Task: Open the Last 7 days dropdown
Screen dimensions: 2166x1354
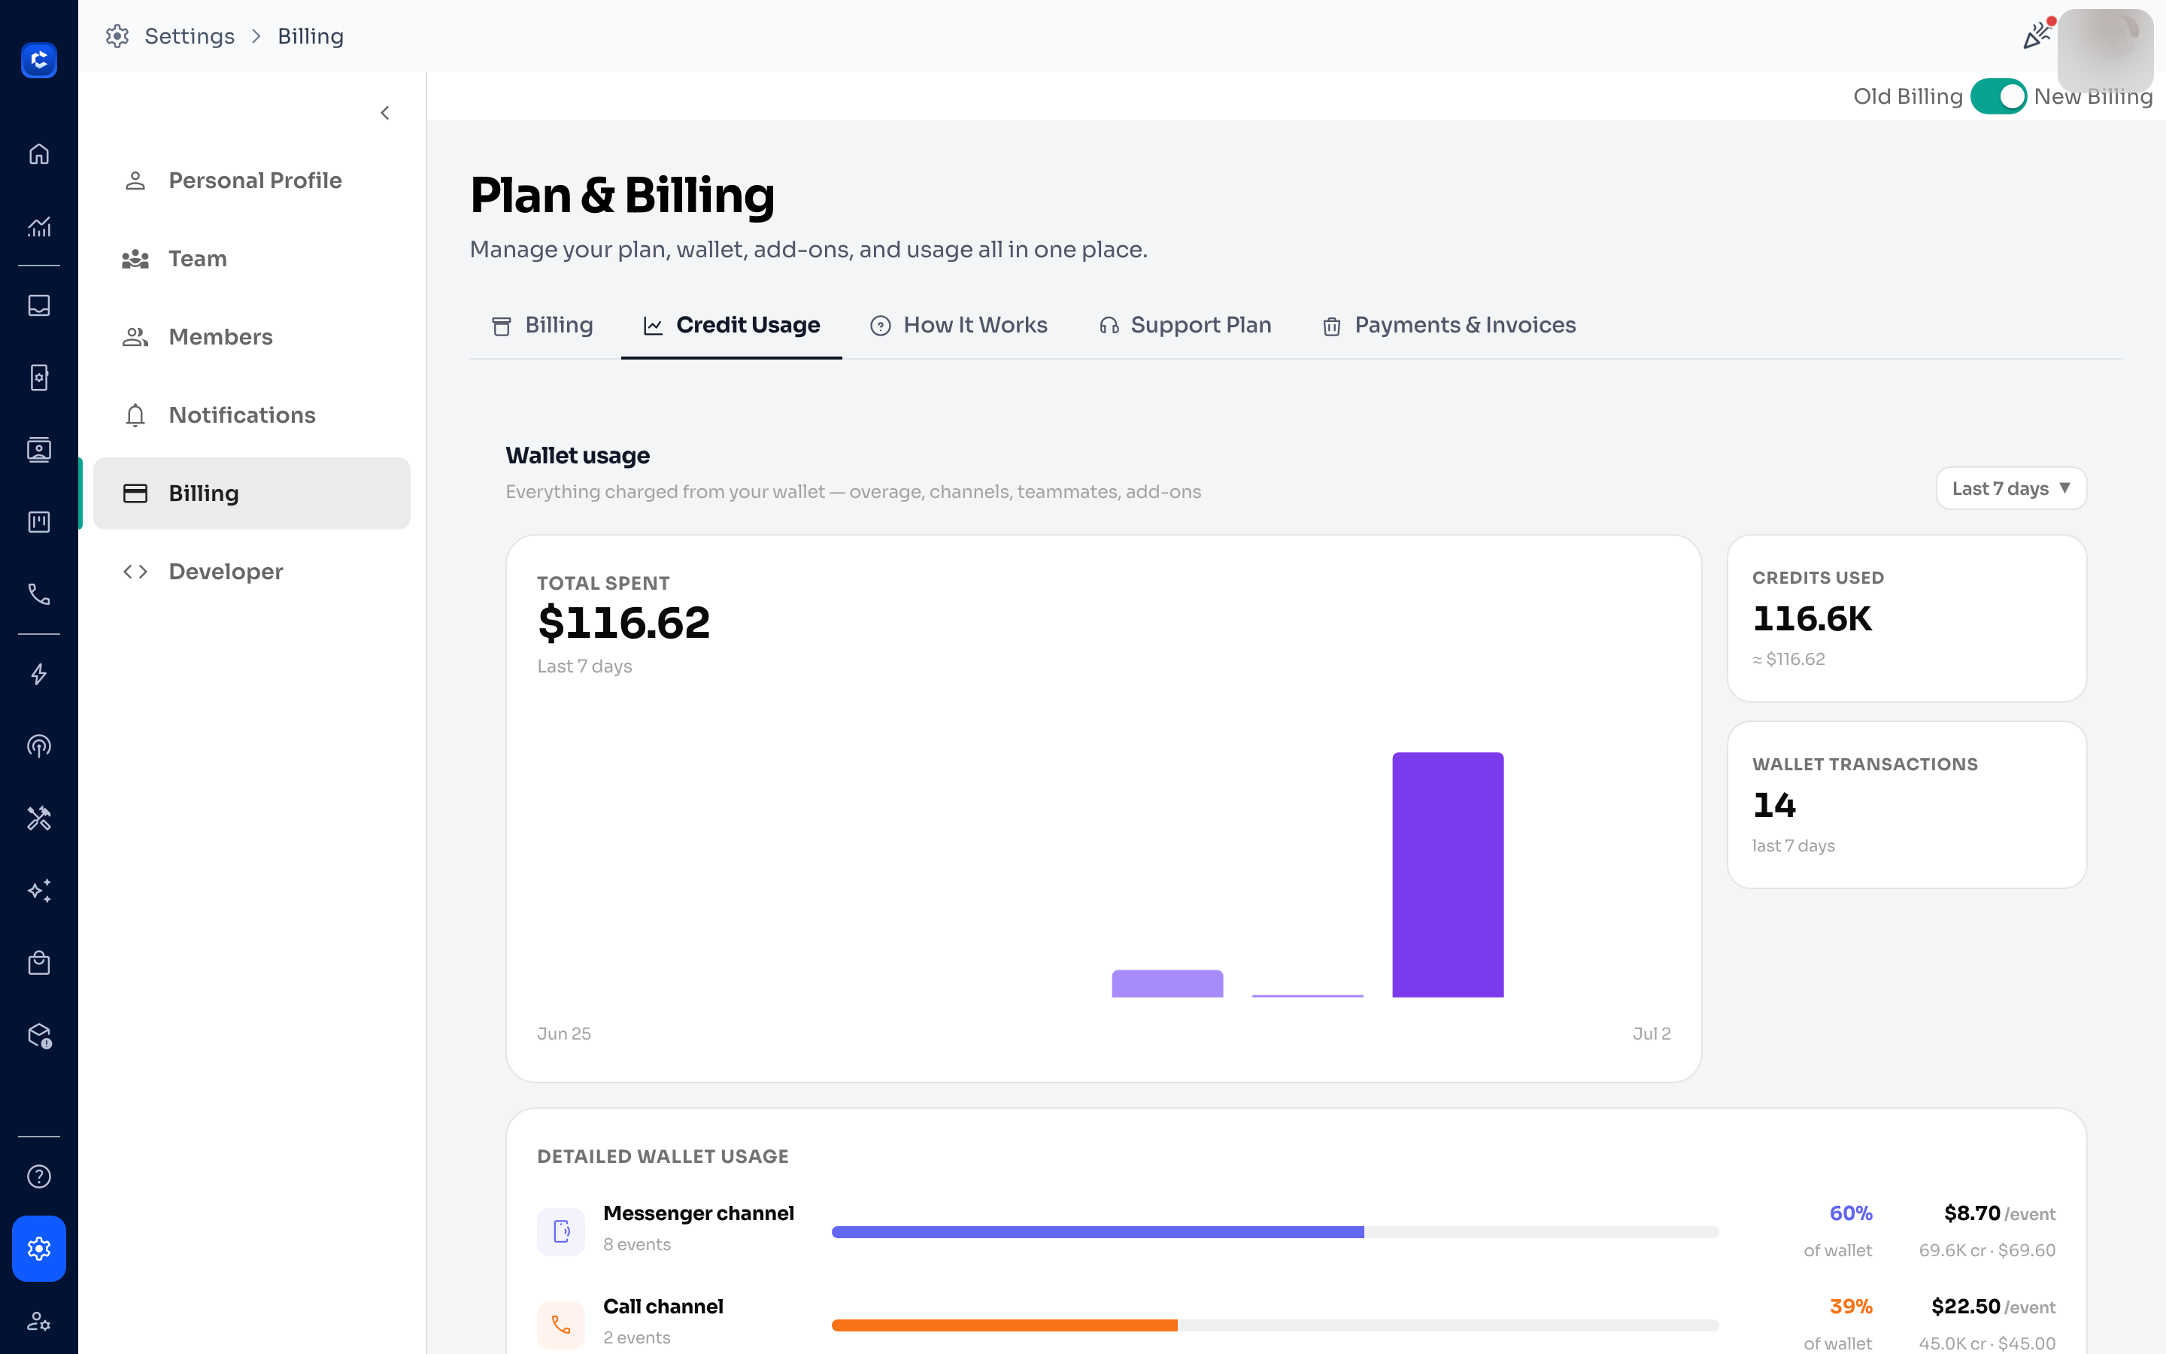Action: 2011,488
